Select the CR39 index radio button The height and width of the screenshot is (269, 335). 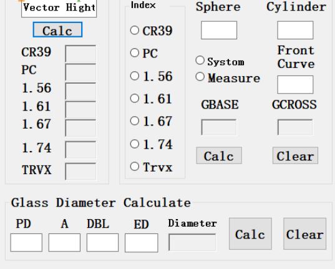[135, 30]
